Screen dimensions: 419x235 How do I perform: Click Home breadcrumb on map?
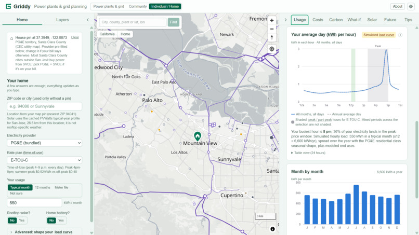click(x=125, y=34)
